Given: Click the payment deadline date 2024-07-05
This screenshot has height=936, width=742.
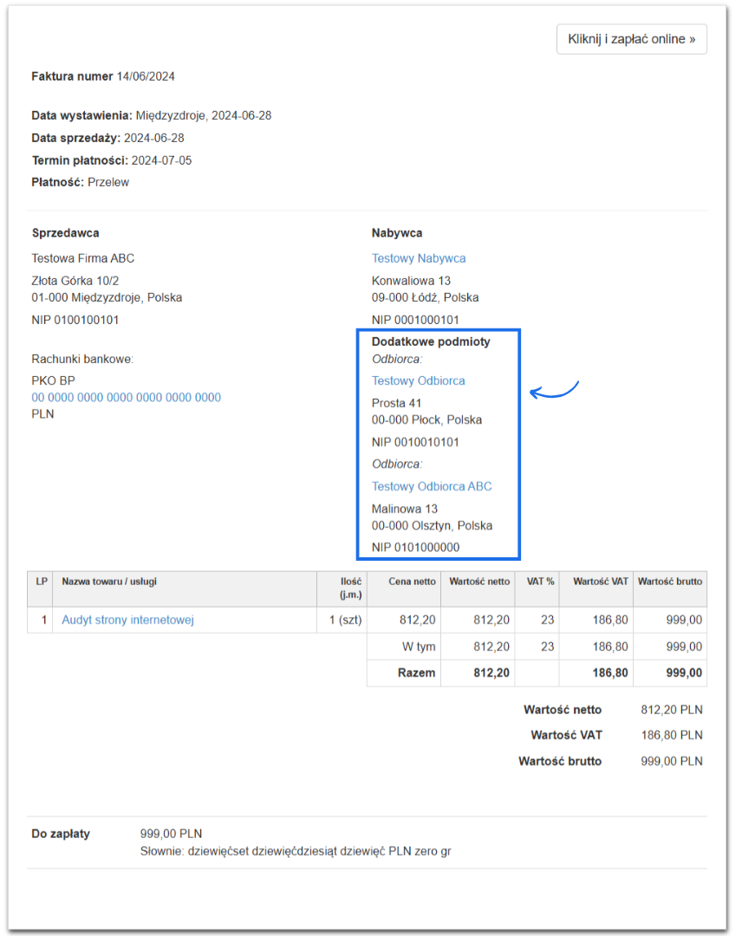Looking at the screenshot, I should point(161,160).
